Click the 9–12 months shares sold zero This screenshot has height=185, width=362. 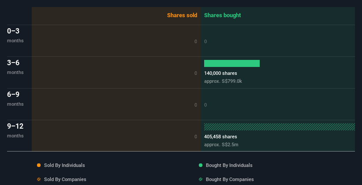196,137
